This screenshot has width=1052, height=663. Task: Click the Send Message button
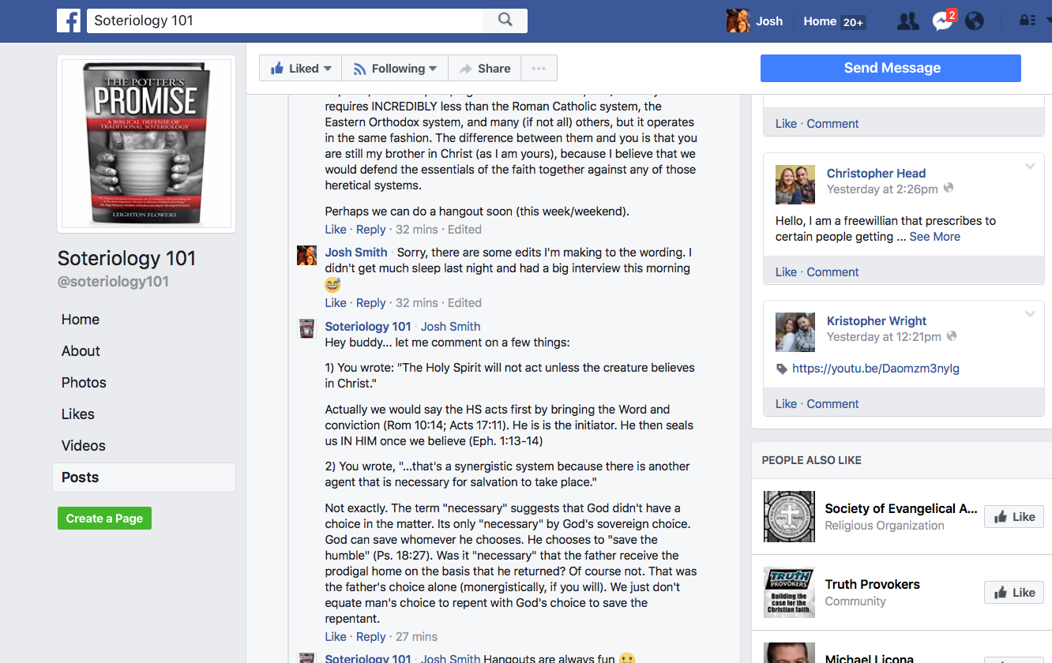tap(891, 68)
